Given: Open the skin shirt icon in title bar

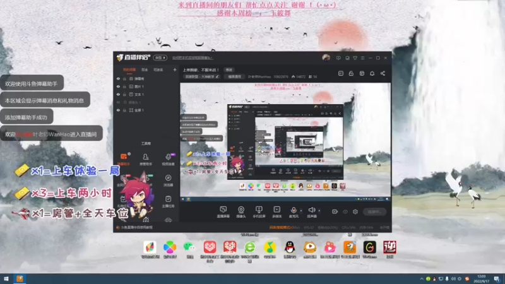Looking at the screenshot, I should click(x=355, y=58).
